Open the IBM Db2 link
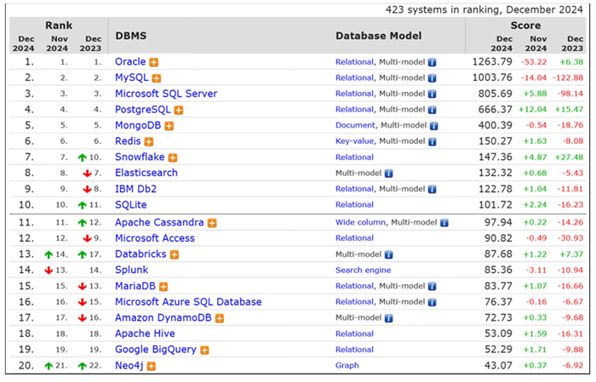Image resolution: width=596 pixels, height=382 pixels. point(135,189)
